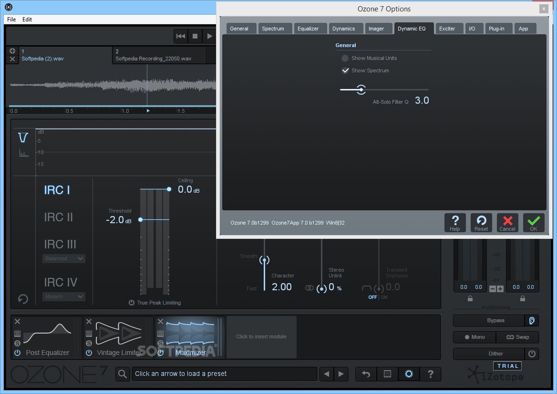Toggle Mono output button

[x=474, y=337]
